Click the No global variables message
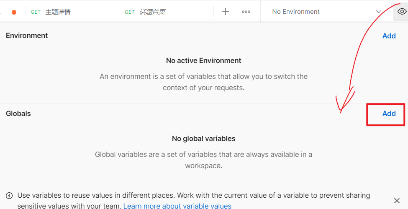The width and height of the screenshot is (408, 209). [203, 138]
